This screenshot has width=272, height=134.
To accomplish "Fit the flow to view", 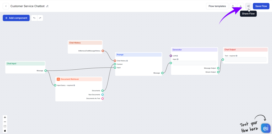I will 5,126.
